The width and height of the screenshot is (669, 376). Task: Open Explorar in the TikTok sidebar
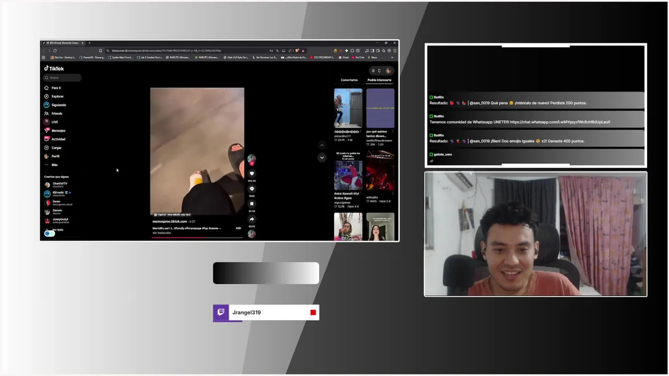pyautogui.click(x=54, y=96)
